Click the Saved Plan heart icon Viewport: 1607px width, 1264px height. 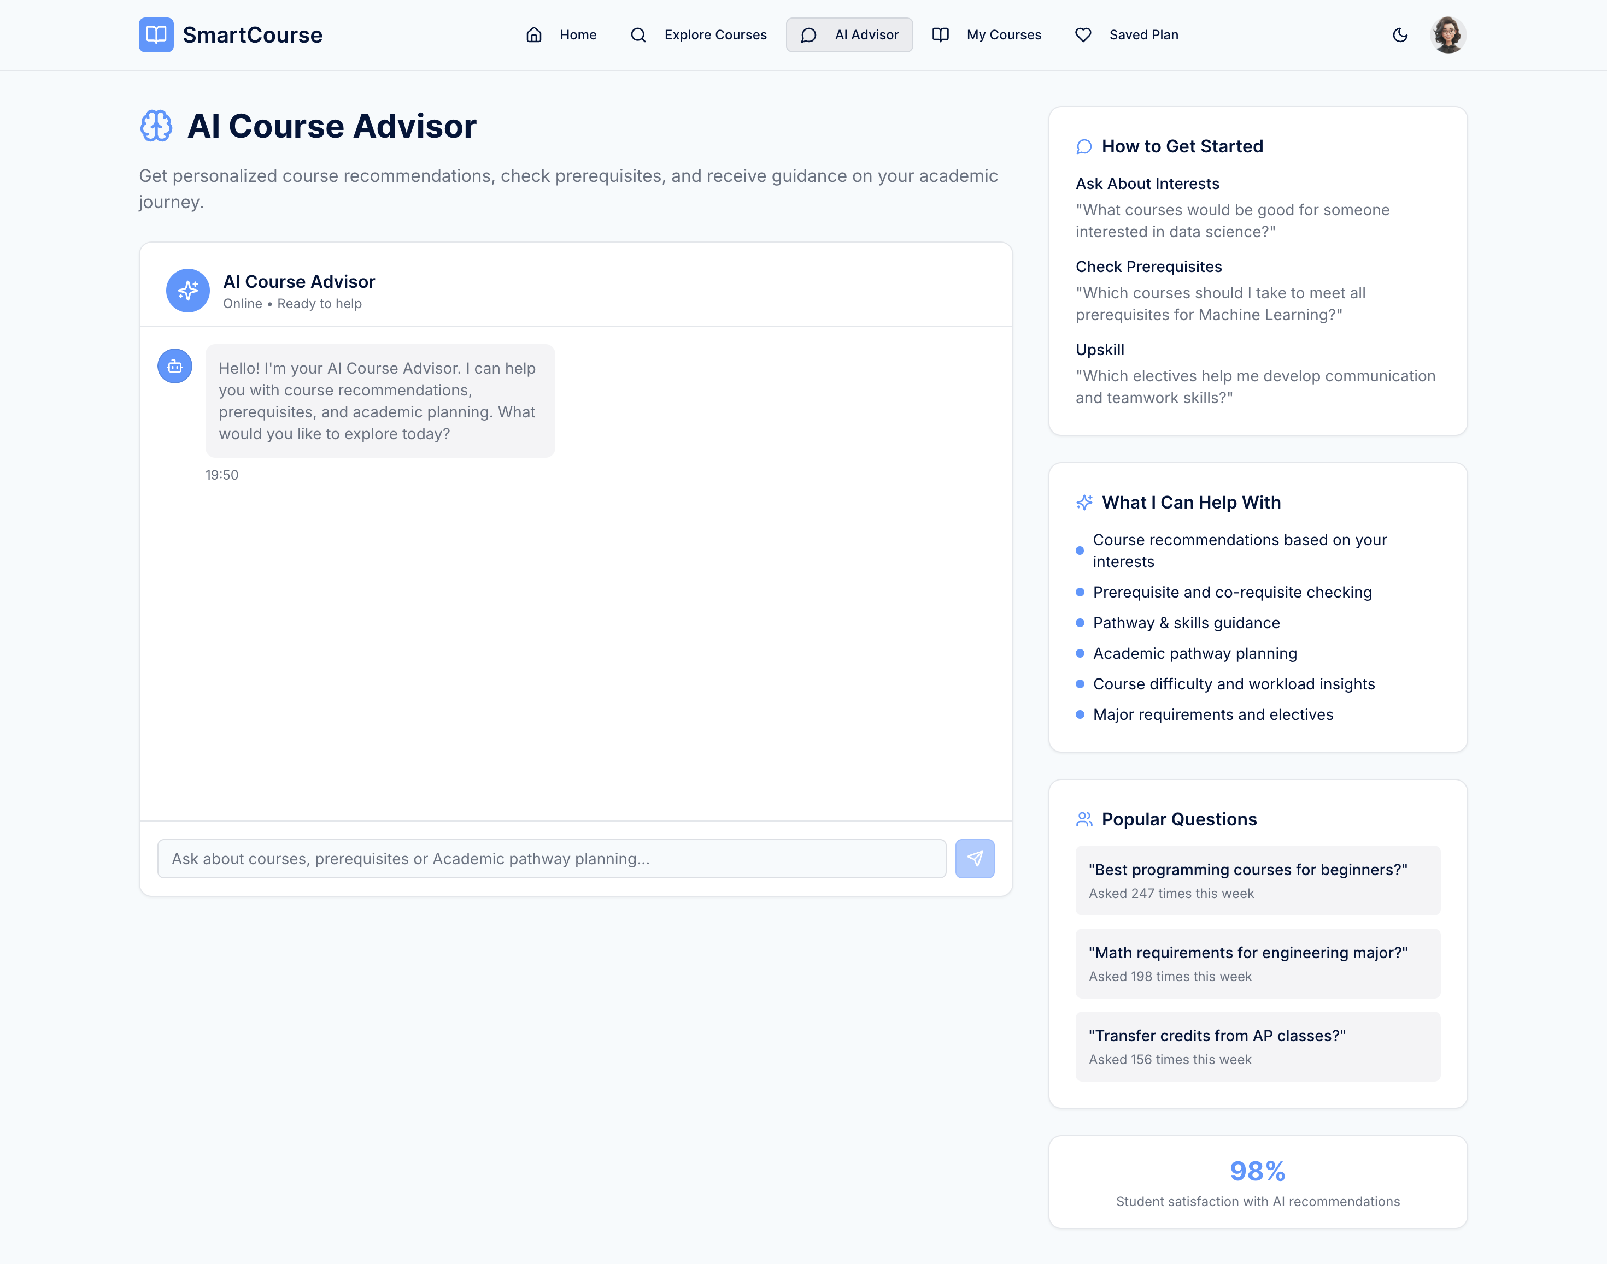pos(1083,35)
